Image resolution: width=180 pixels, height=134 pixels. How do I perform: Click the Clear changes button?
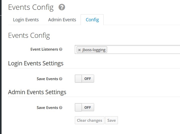[90, 120]
